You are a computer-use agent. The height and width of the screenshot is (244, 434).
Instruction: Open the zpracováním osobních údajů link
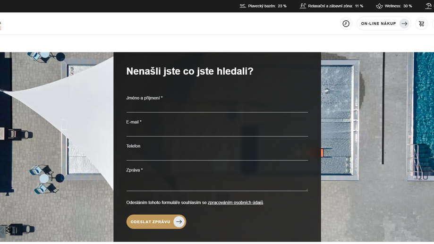coord(235,202)
